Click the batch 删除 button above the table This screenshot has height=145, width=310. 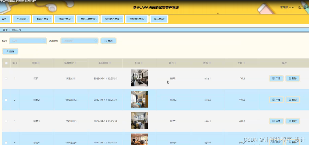10,51
